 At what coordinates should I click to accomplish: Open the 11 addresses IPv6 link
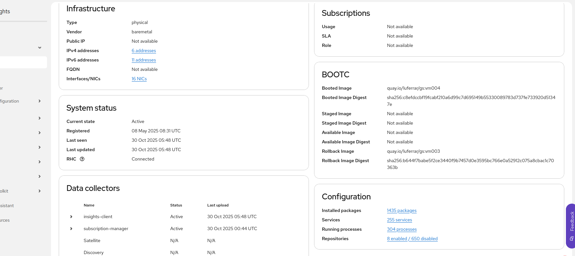click(x=144, y=60)
